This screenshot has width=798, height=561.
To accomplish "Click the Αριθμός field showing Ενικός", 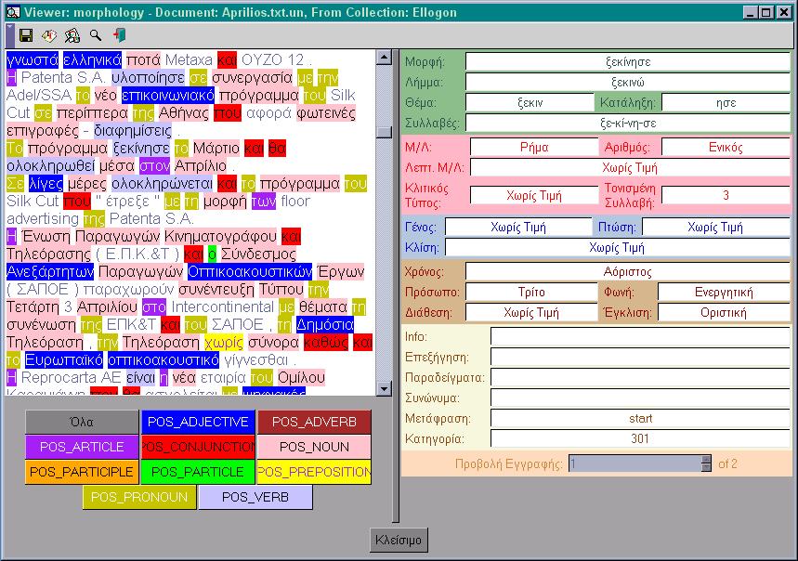I will (726, 148).
